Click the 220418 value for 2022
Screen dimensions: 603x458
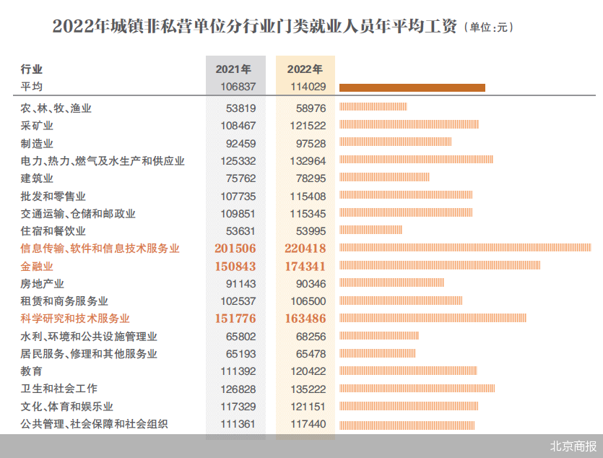pyautogui.click(x=306, y=249)
